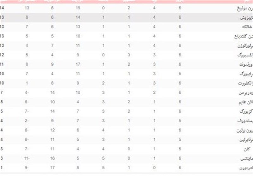253x176 pixels.
Task: Open Mönchengladbach team name link
Action: click(244, 36)
